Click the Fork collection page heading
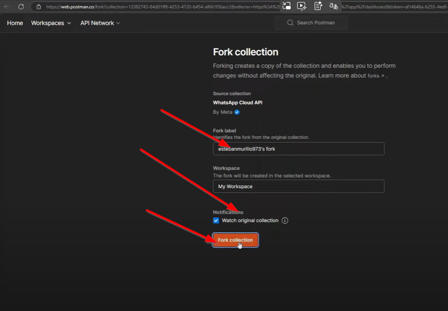 [245, 52]
